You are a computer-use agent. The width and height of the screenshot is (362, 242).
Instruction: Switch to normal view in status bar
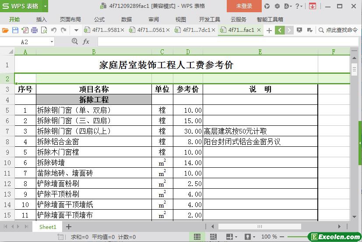click(x=197, y=237)
